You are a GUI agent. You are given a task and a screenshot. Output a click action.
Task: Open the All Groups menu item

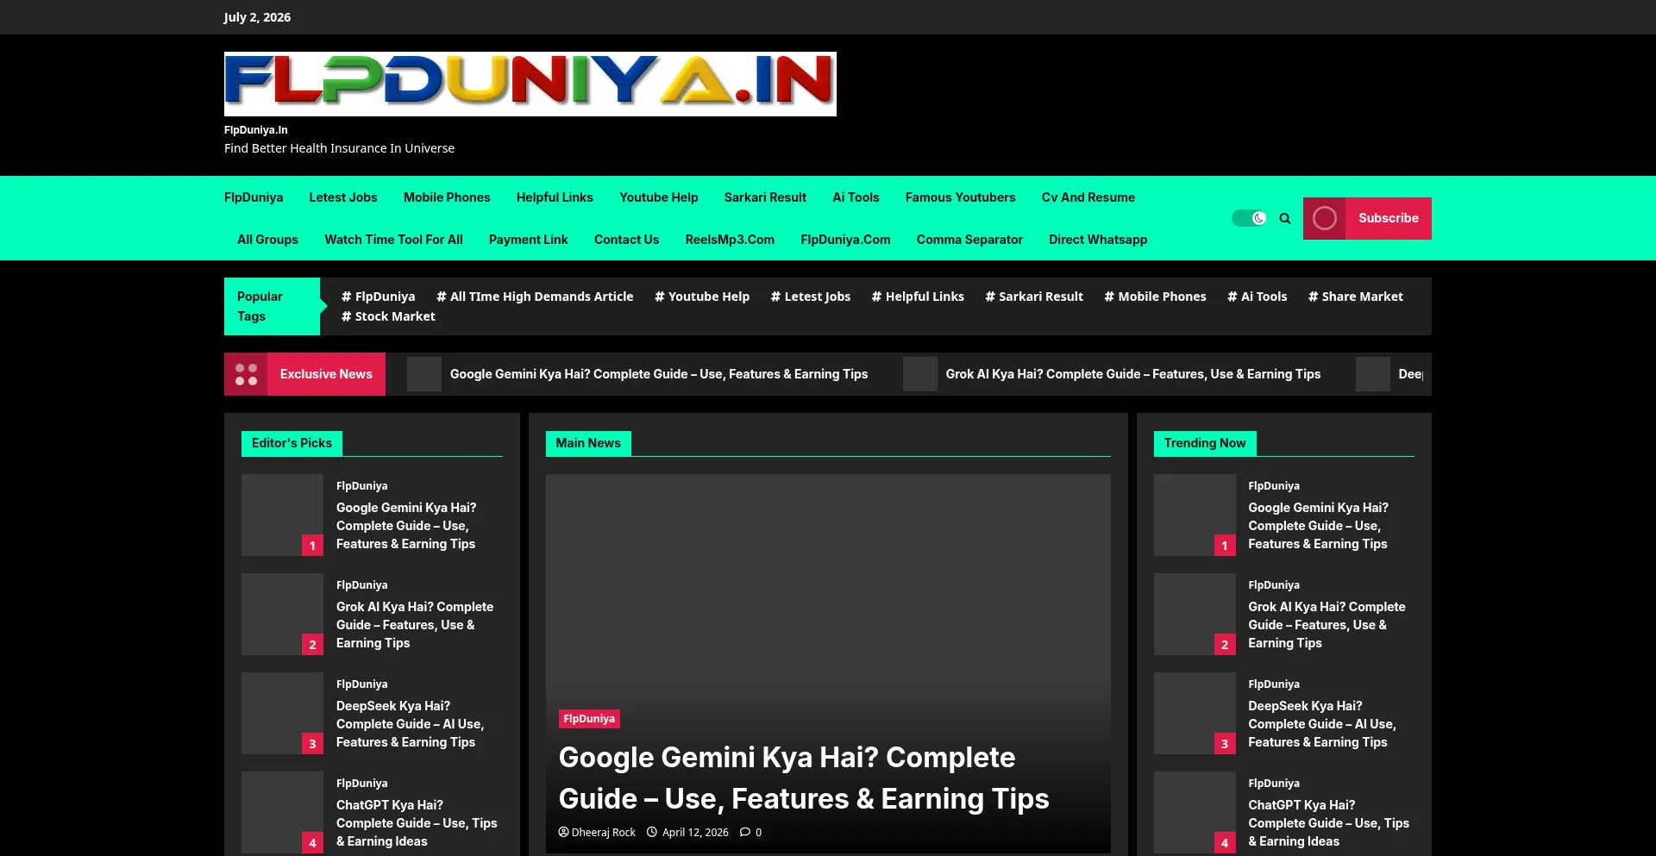click(267, 240)
